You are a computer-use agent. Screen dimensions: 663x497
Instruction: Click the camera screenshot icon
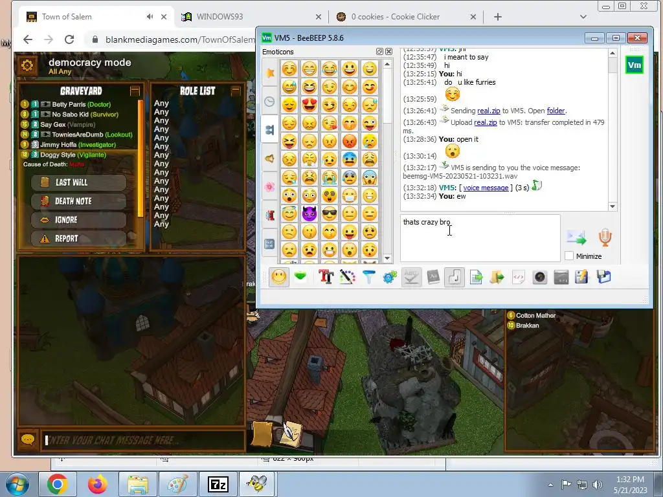(540, 277)
